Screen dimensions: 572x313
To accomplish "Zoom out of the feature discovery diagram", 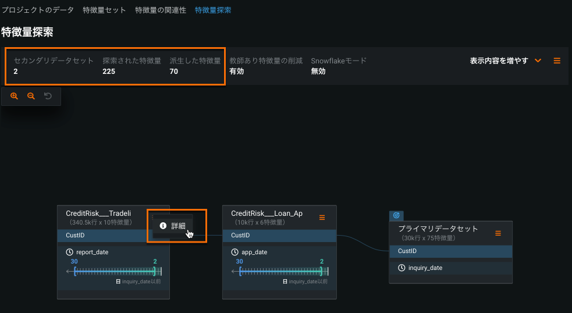I will coord(31,96).
